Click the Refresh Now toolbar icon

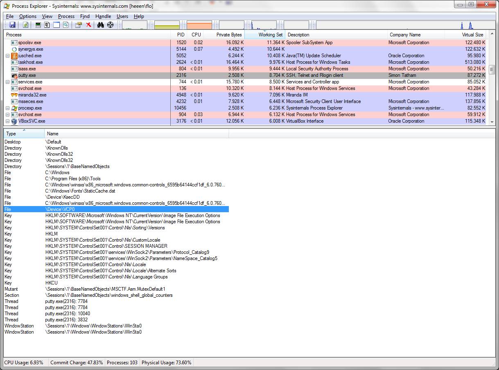coord(26,25)
